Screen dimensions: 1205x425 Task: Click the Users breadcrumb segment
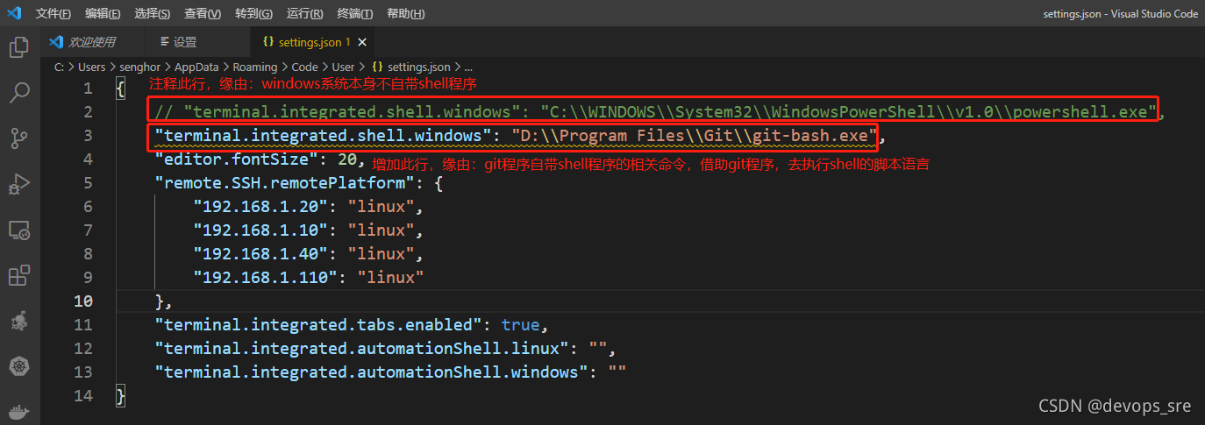tap(91, 67)
